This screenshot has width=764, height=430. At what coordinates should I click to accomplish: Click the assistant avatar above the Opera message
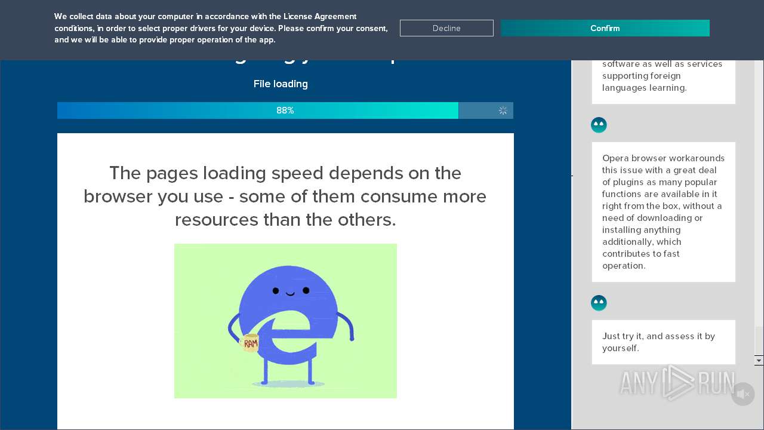599,125
